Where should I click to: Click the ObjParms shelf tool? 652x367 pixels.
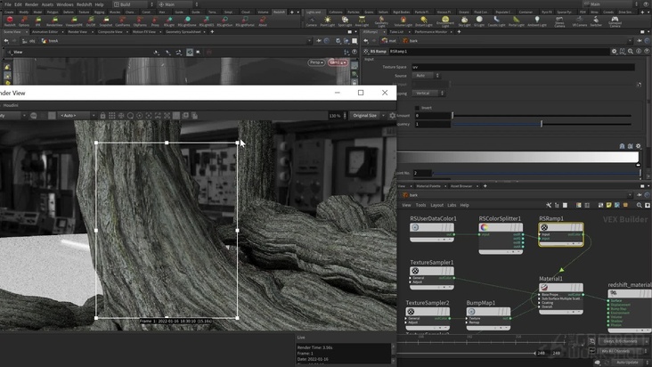(x=140, y=20)
